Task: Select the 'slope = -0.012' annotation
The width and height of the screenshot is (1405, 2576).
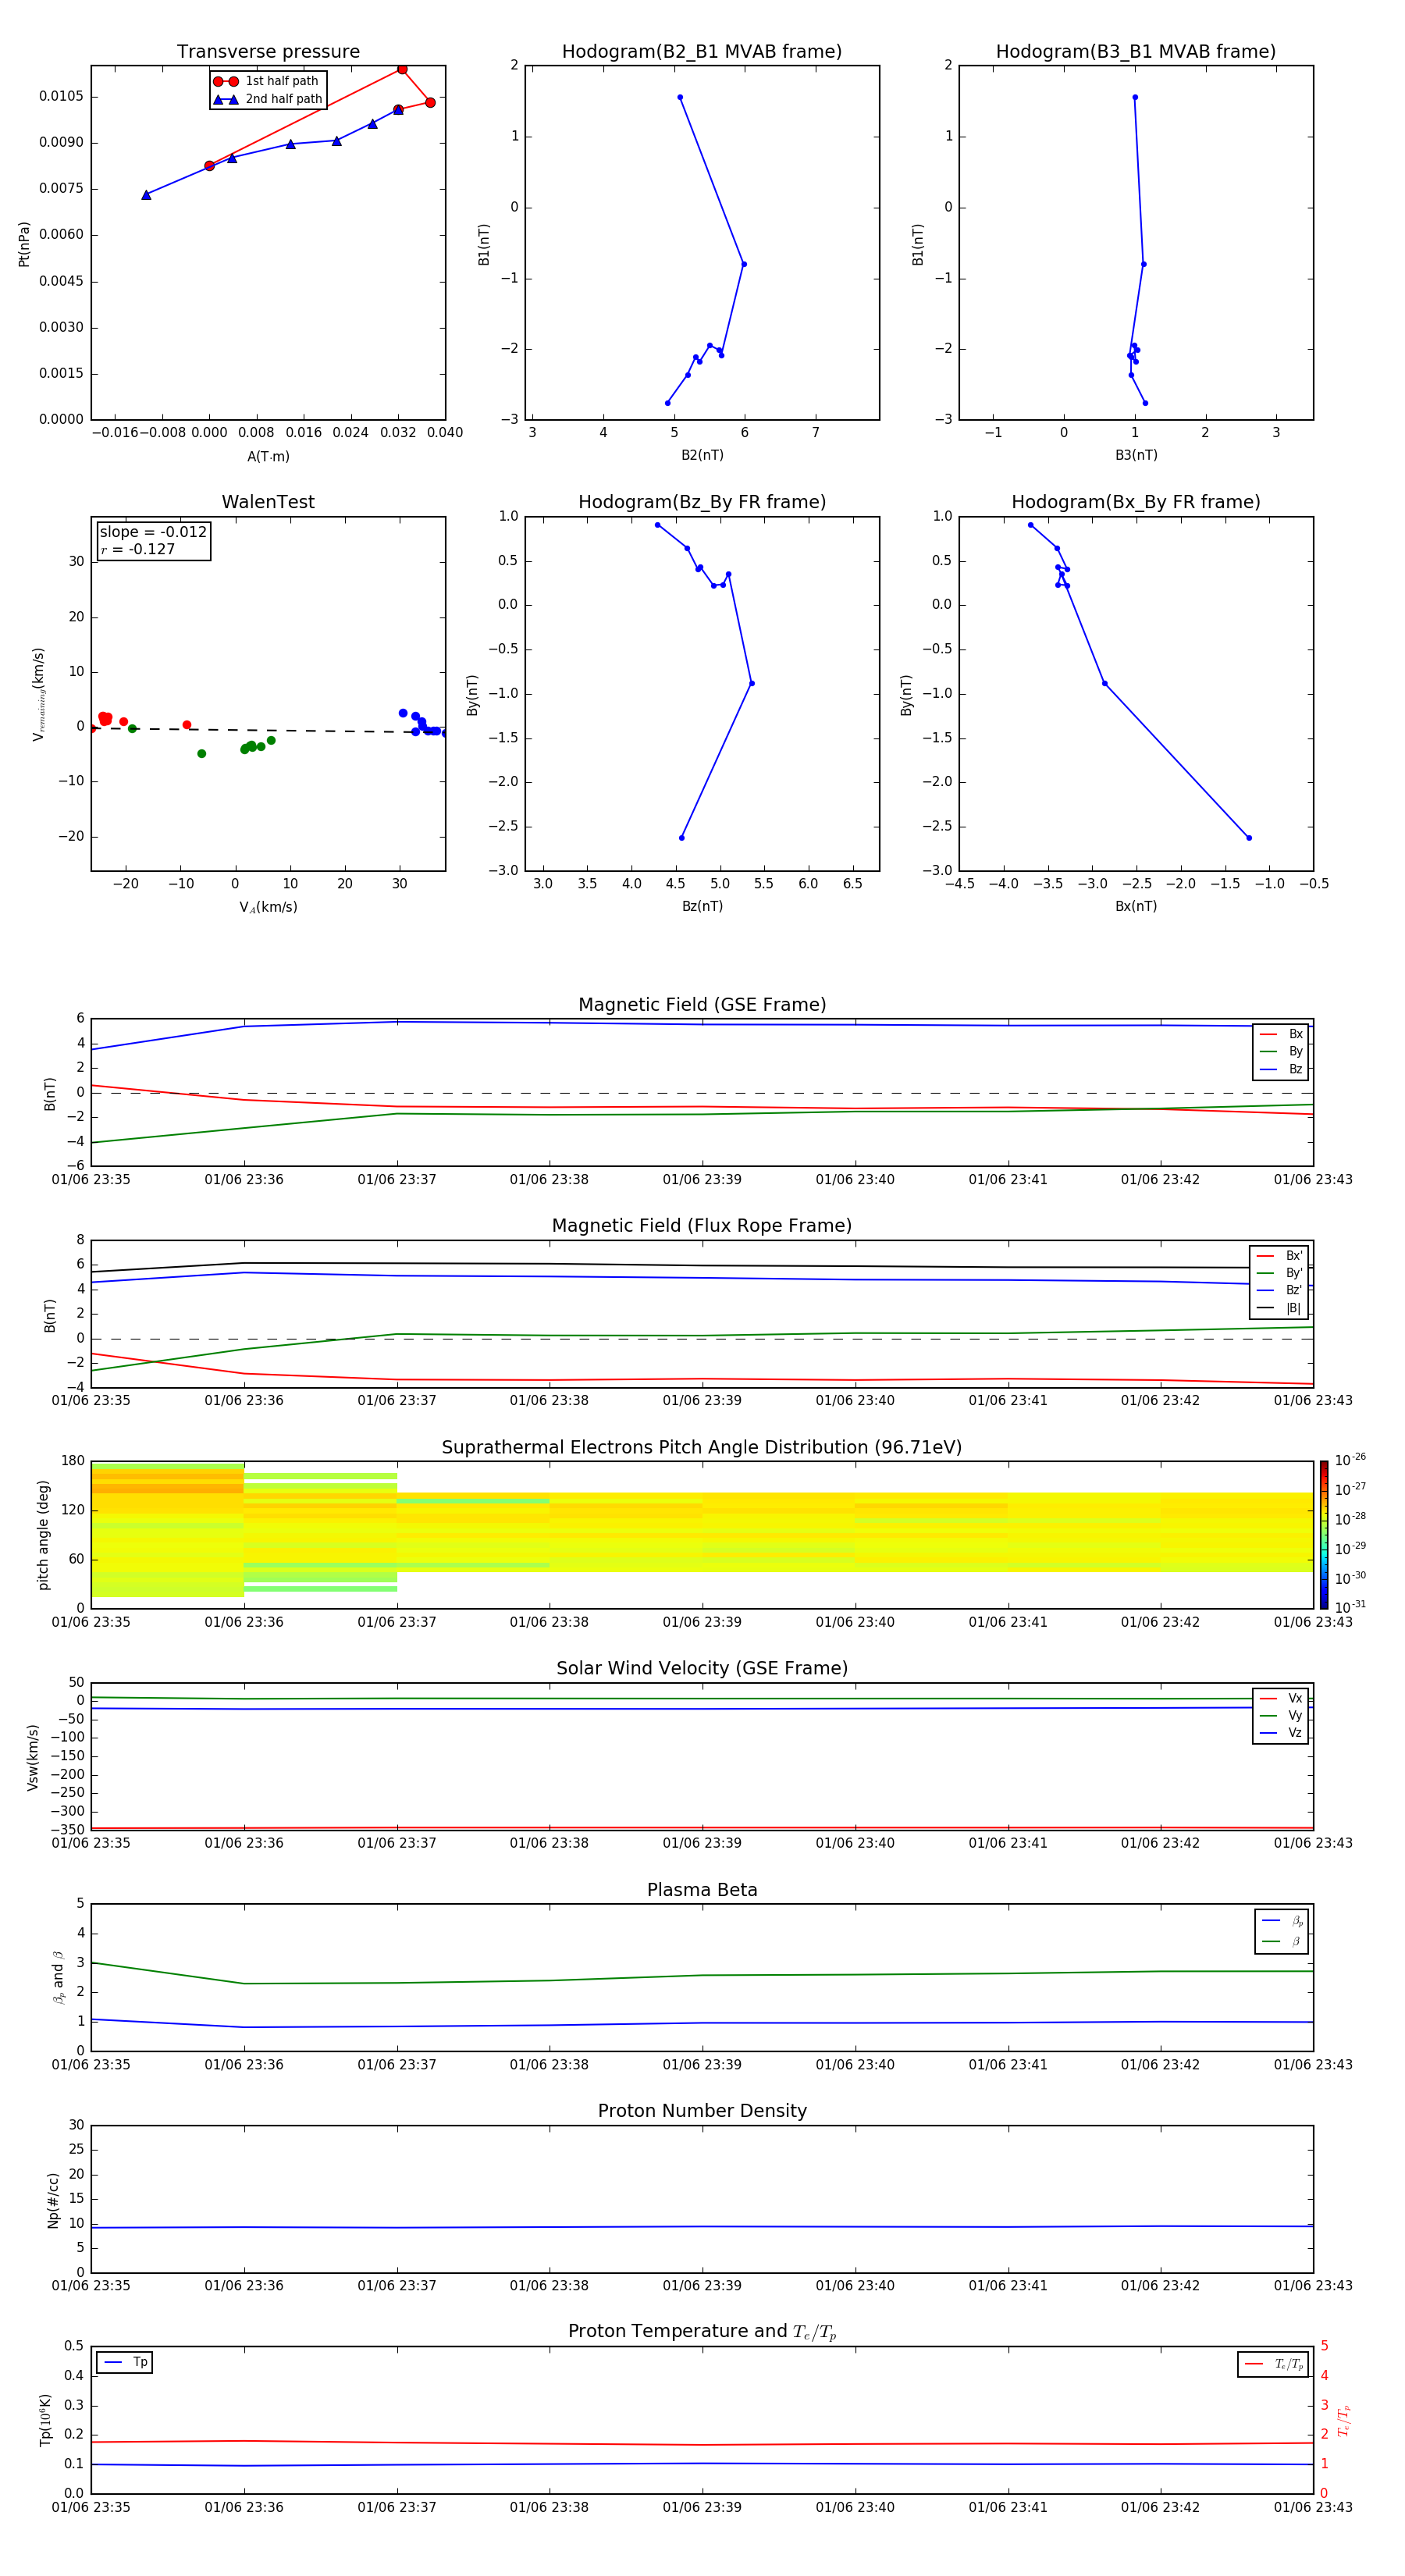Action: [x=153, y=532]
